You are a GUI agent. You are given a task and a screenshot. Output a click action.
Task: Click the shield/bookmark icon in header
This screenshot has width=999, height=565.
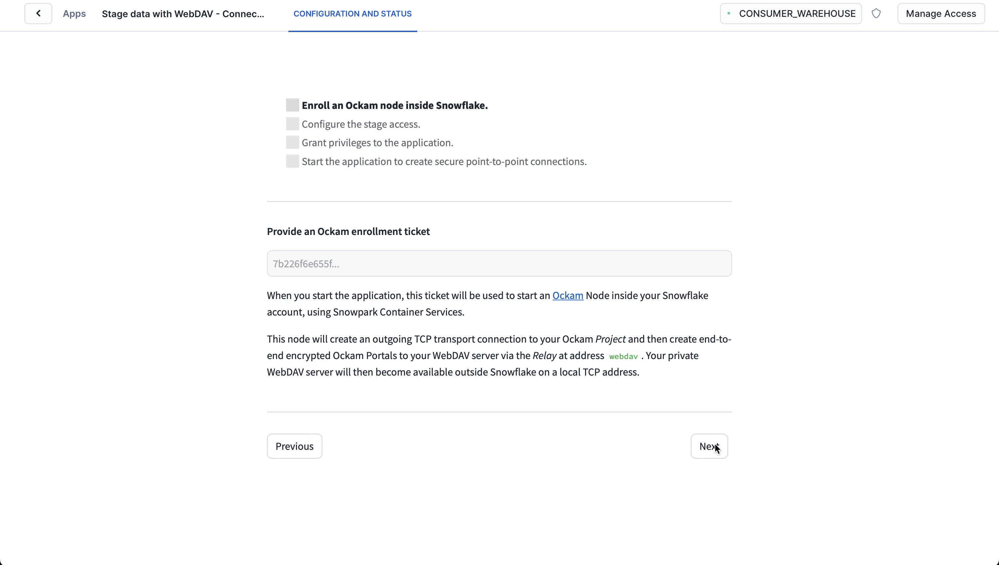tap(876, 13)
